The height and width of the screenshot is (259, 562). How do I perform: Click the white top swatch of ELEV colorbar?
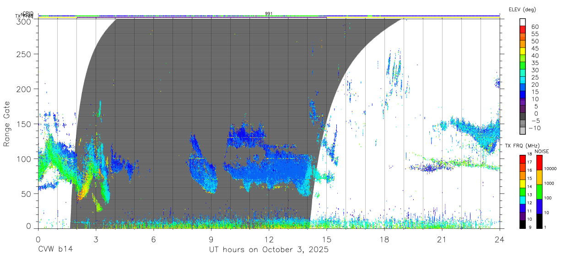click(x=523, y=22)
